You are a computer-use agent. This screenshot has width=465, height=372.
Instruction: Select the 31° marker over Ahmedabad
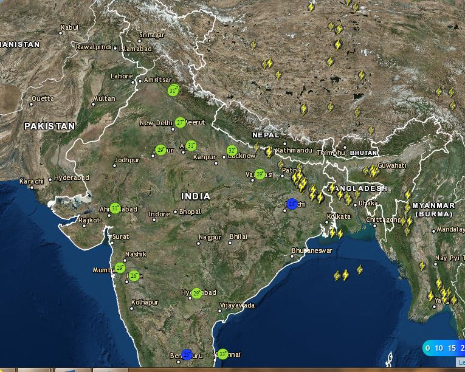coord(115,208)
